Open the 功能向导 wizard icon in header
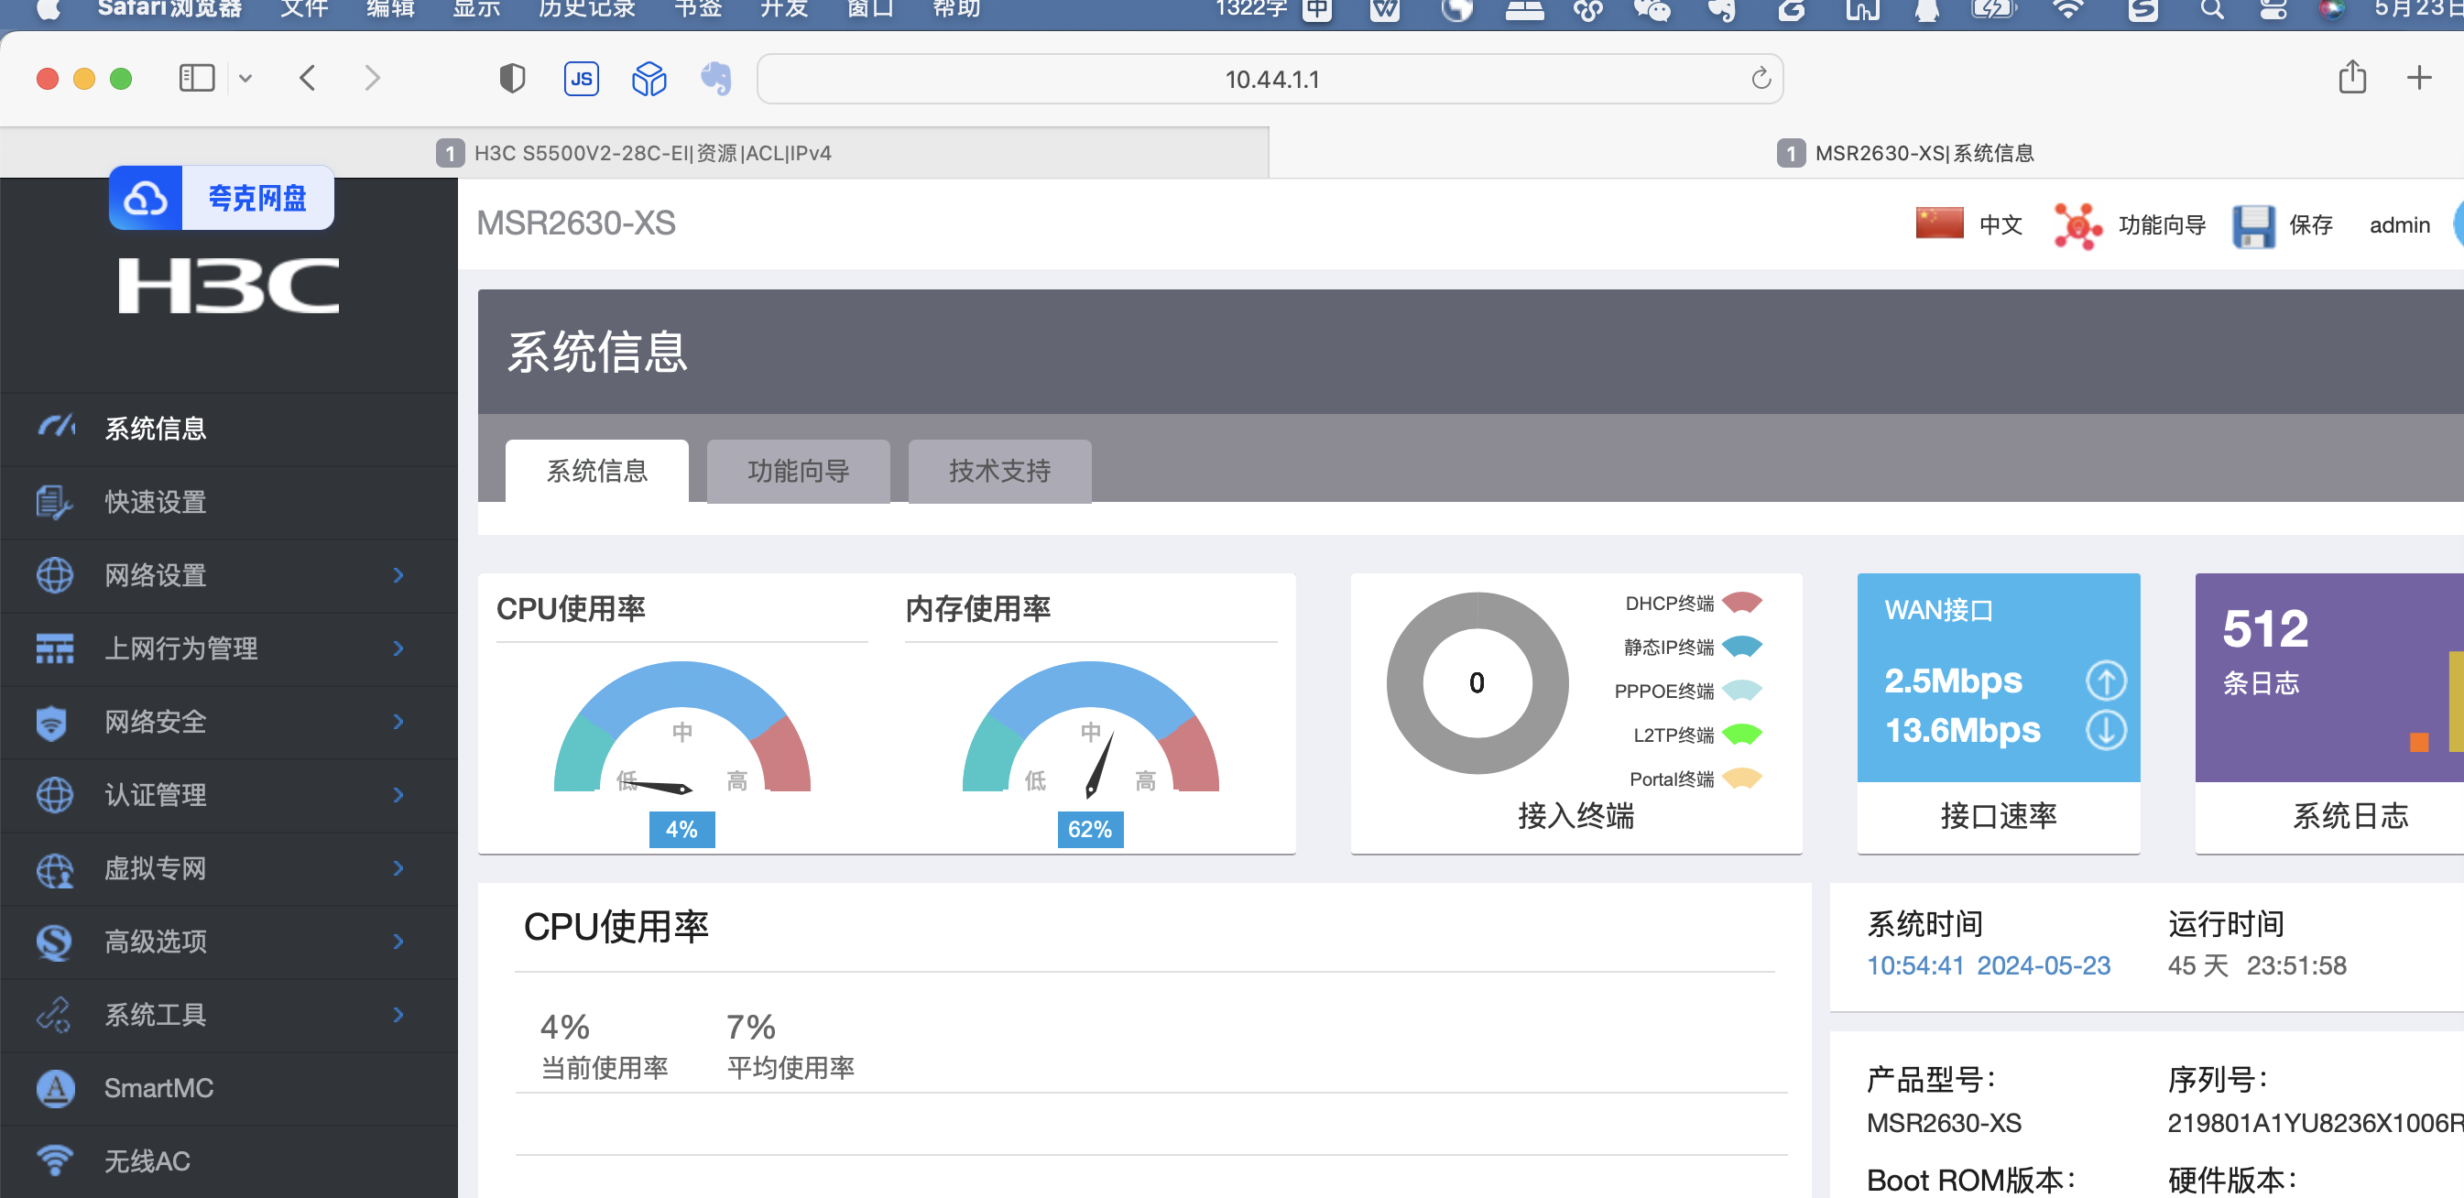Viewport: 2464px width, 1198px height. (2077, 225)
